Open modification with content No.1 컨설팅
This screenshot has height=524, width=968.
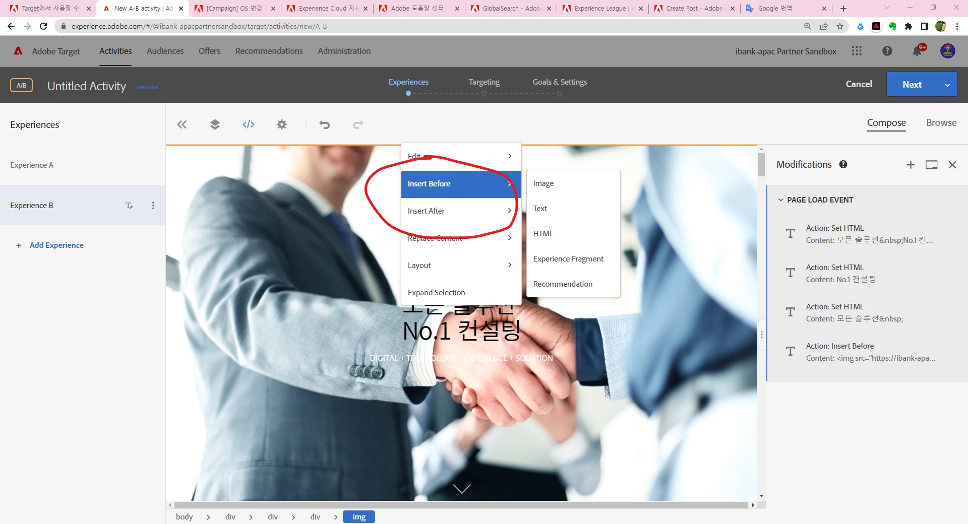pos(867,274)
